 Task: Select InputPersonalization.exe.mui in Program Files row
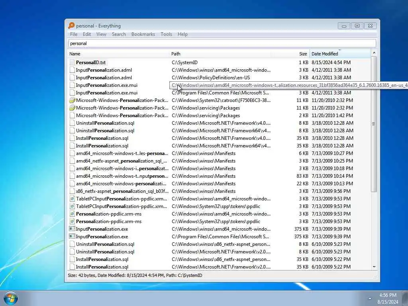pyautogui.click(x=107, y=92)
